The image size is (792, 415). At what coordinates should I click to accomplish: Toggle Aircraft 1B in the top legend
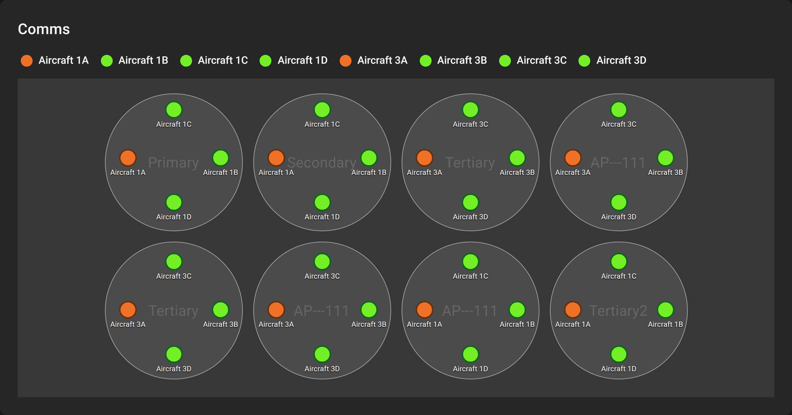135,60
